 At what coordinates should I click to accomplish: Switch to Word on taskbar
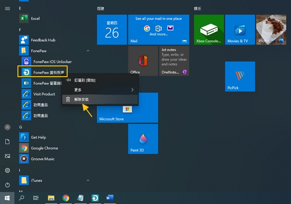110,198
